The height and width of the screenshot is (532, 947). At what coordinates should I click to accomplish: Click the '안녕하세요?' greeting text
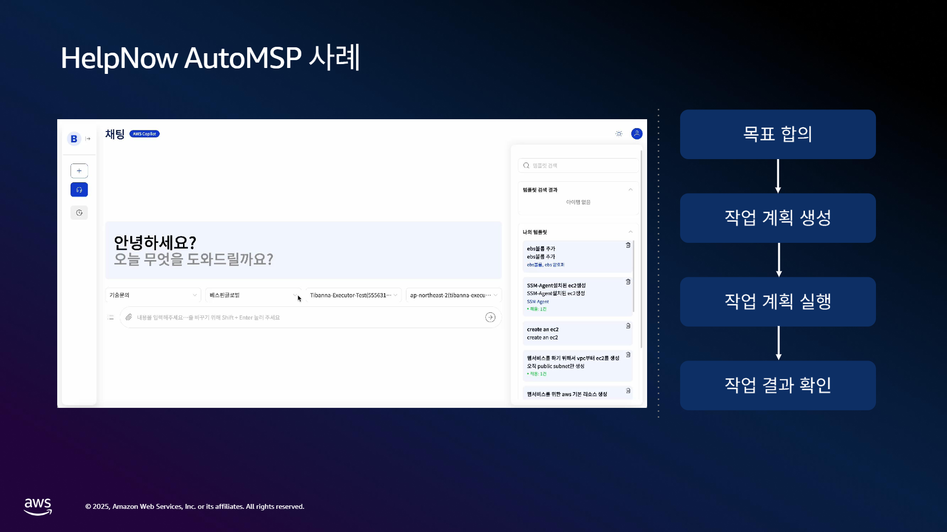pos(155,242)
